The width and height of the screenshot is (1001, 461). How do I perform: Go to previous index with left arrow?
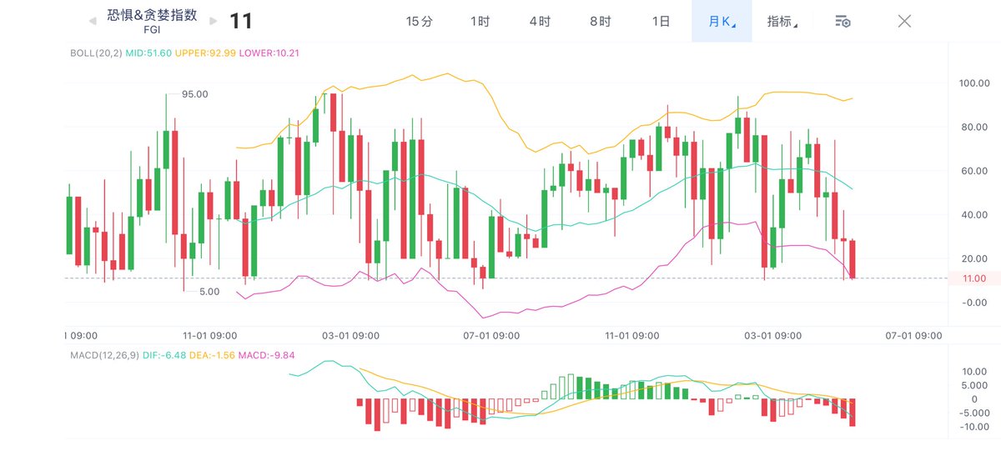tap(93, 21)
